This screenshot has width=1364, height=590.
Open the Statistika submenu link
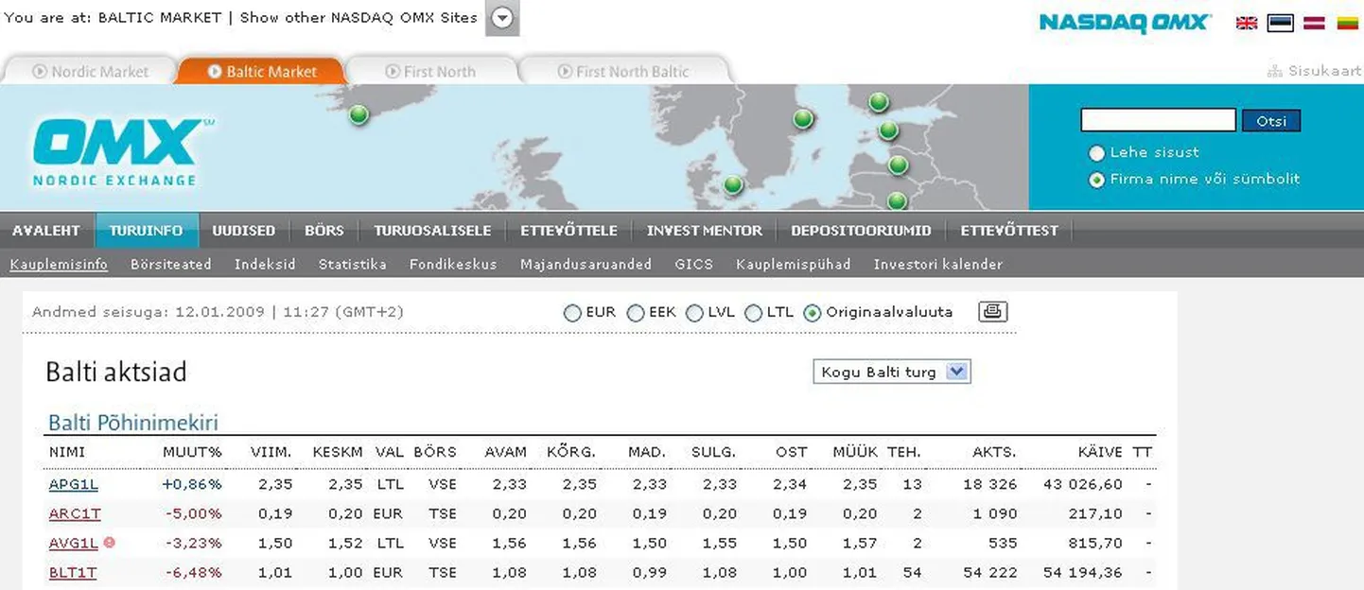click(352, 265)
